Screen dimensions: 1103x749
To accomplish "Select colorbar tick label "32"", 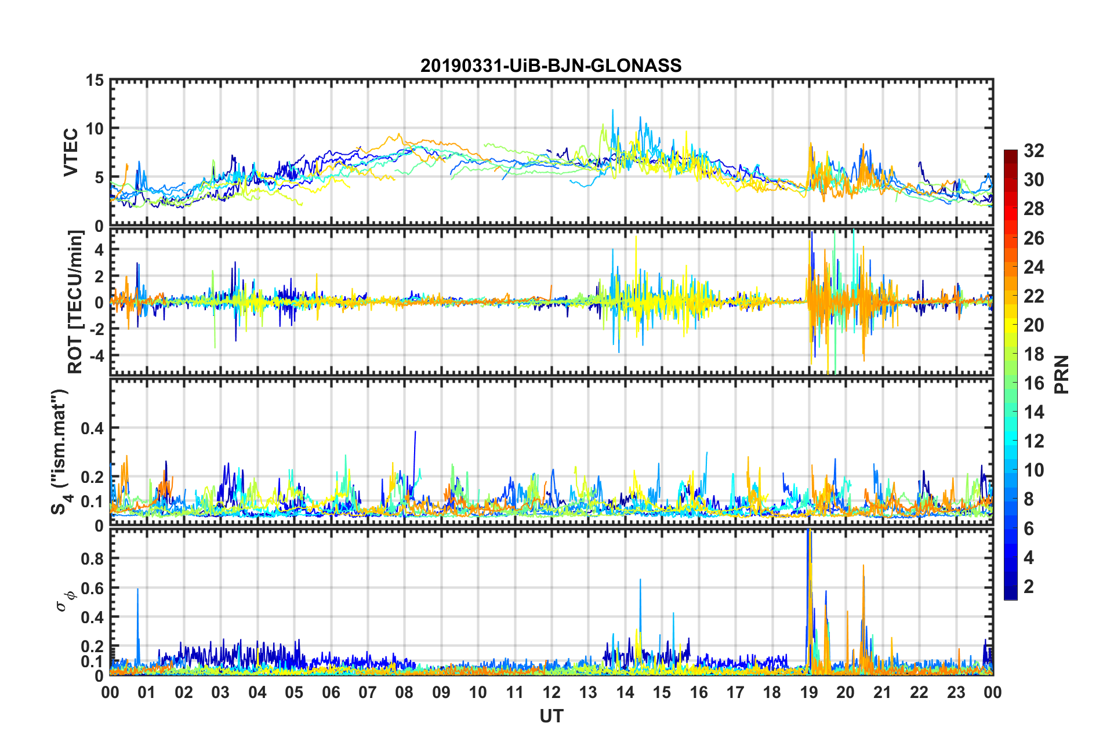I will 1034,151.
